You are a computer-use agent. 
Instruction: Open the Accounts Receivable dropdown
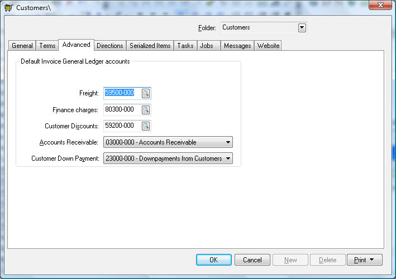pos(228,142)
